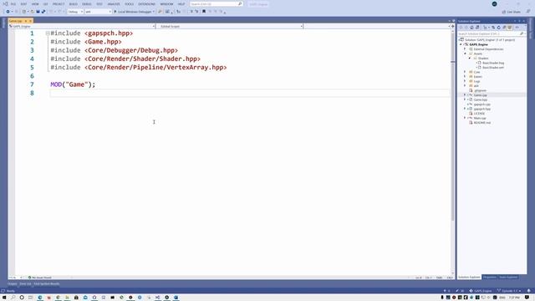Click the Visual Studio taskbar icon

[x=158, y=298]
